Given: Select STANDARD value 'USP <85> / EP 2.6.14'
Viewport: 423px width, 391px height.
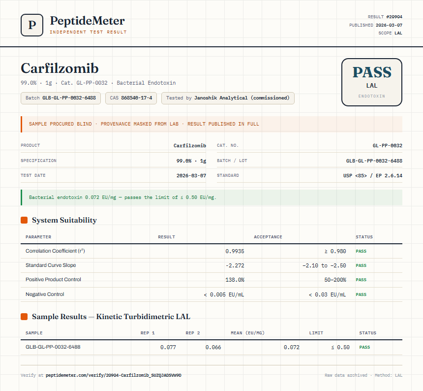Looking at the screenshot, I should click(372, 175).
